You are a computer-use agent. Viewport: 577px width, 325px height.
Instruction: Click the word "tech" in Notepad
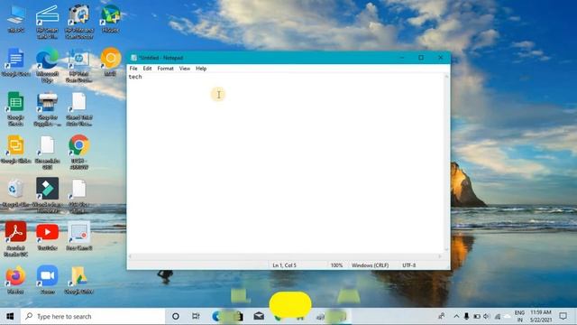click(x=135, y=77)
